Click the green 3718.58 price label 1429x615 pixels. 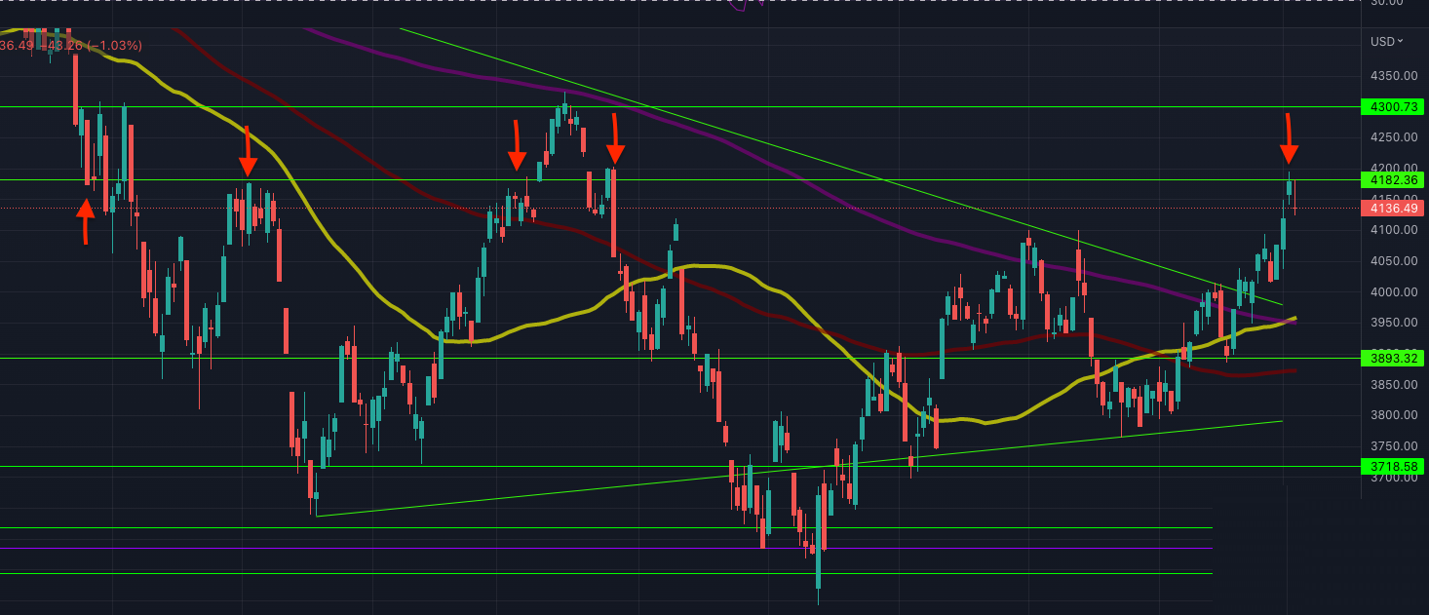(1391, 467)
